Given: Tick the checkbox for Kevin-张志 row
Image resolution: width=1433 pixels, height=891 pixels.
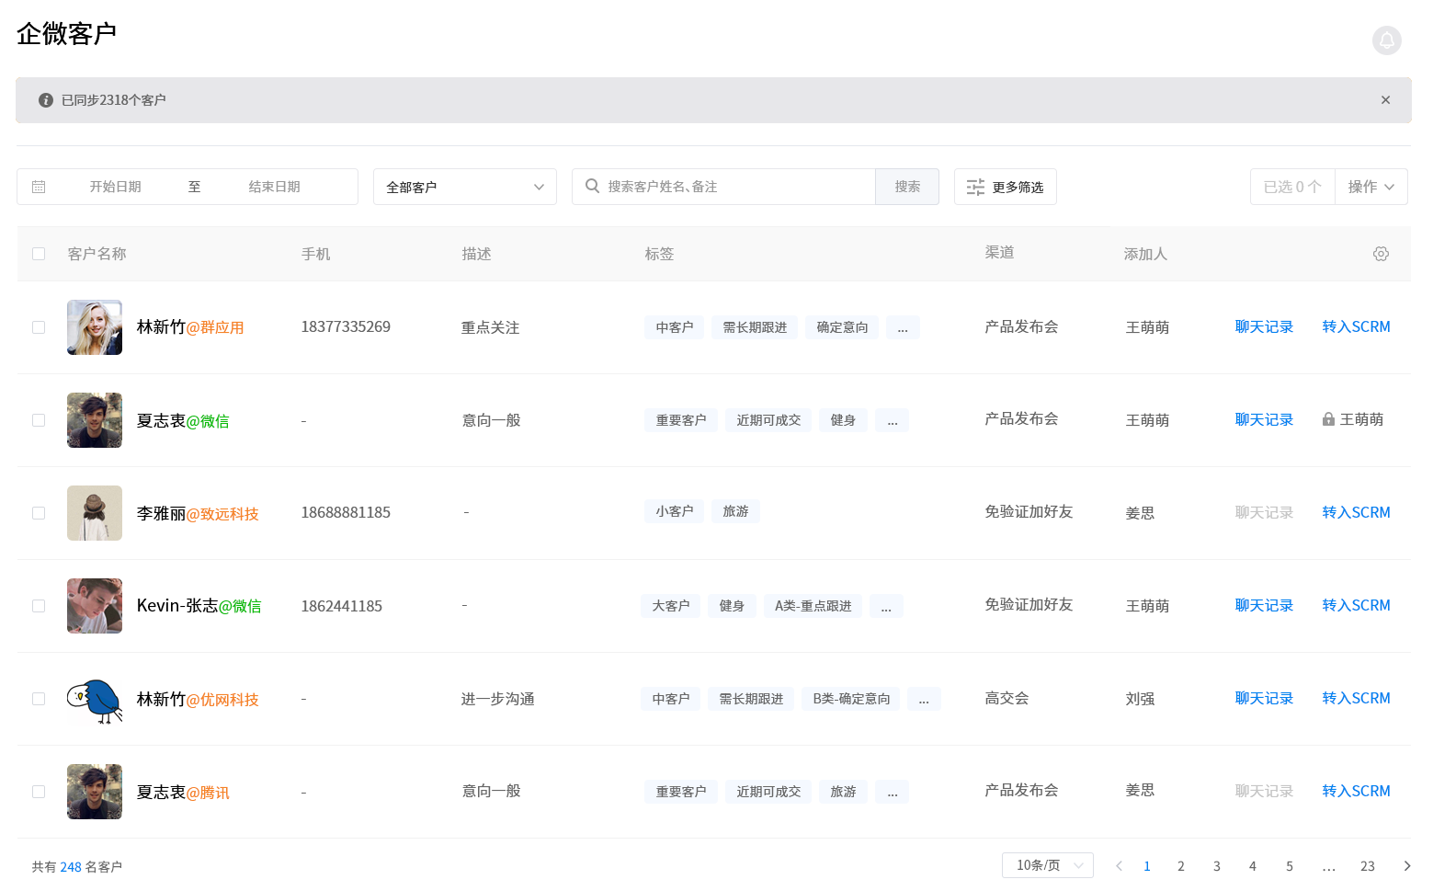Looking at the screenshot, I should (x=39, y=606).
